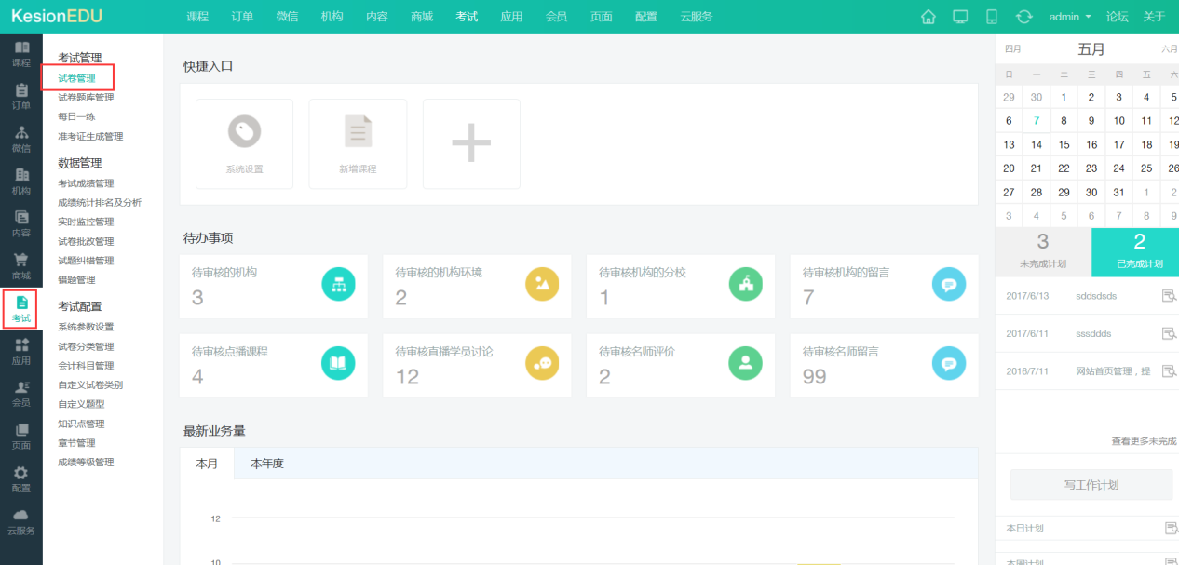This screenshot has height=565, width=1179.
Task: Click the refresh icon in top bar
Action: (1024, 17)
